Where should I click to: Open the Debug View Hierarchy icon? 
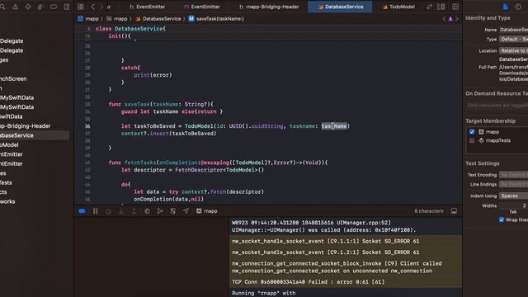pyautogui.click(x=147, y=211)
